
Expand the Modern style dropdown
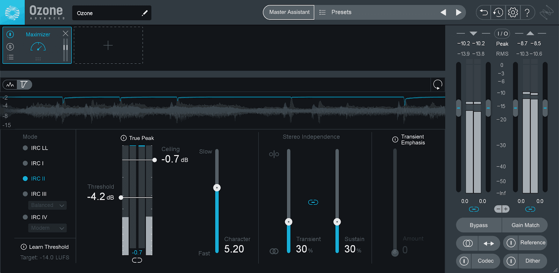[47, 228]
